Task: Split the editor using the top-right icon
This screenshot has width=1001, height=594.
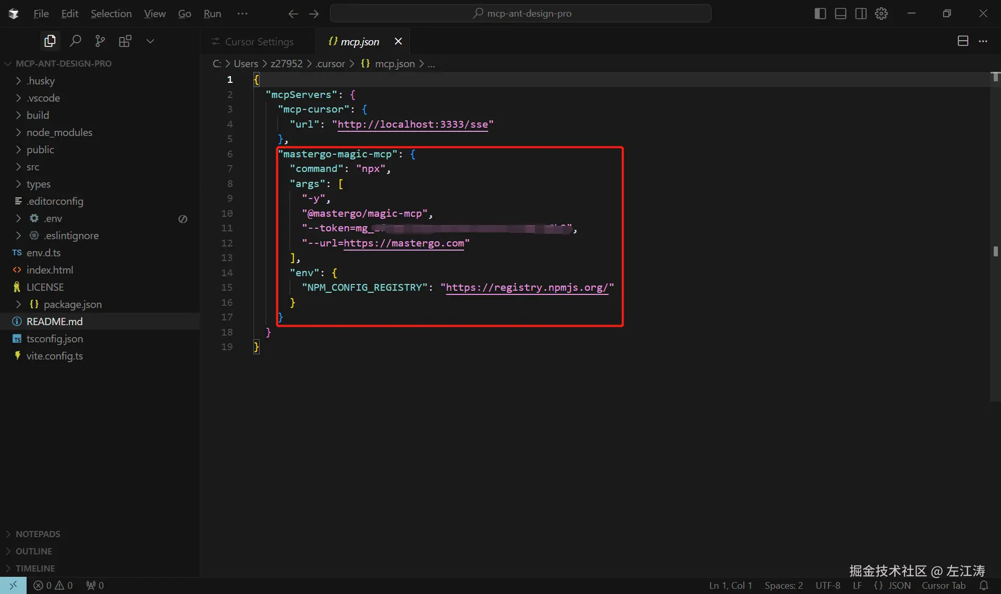Action: click(x=962, y=41)
